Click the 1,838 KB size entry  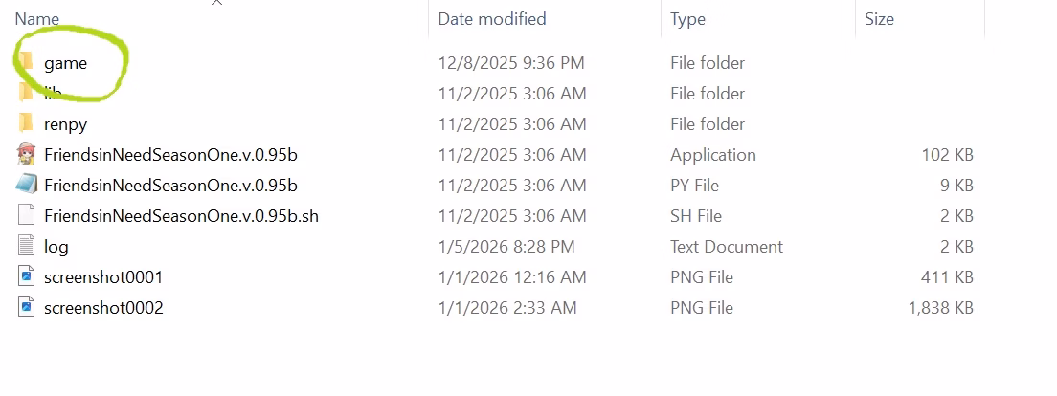pos(940,308)
